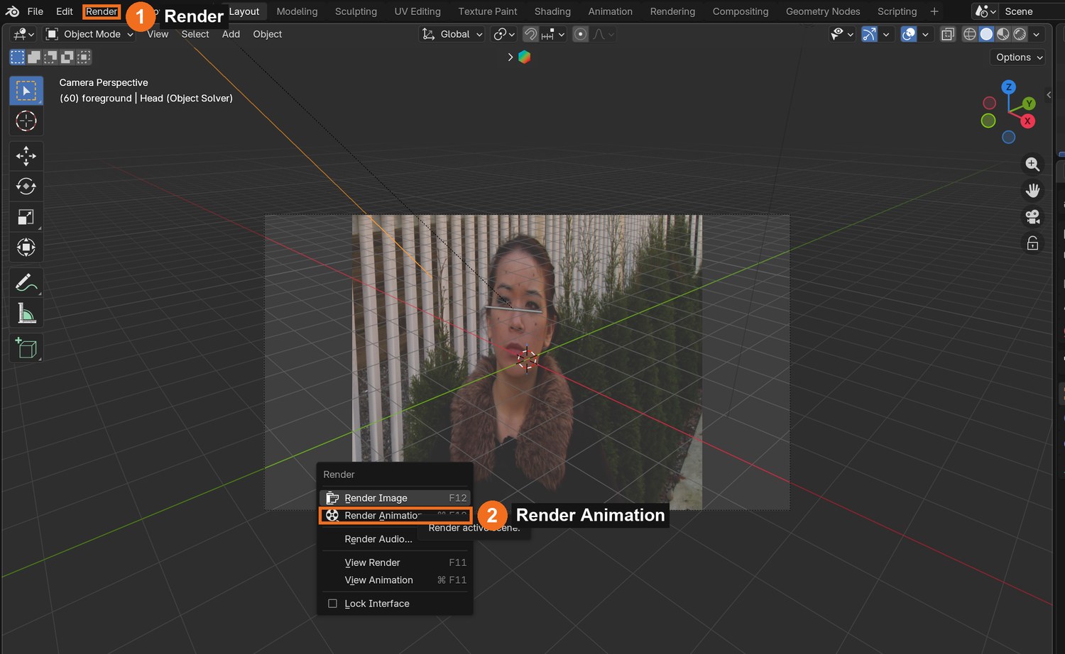Open the Options dropdown
Image resolution: width=1065 pixels, height=654 pixels.
click(1019, 57)
